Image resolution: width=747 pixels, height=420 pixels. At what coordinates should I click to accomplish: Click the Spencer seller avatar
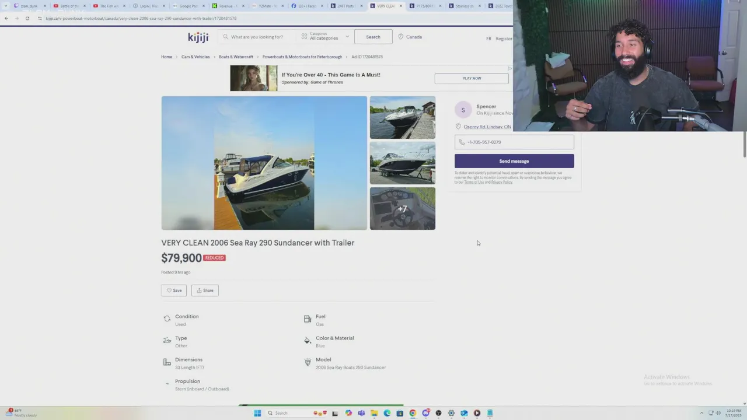coord(463,110)
